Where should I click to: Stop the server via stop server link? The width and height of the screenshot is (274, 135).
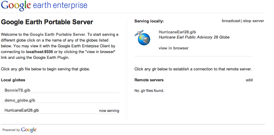253,21
